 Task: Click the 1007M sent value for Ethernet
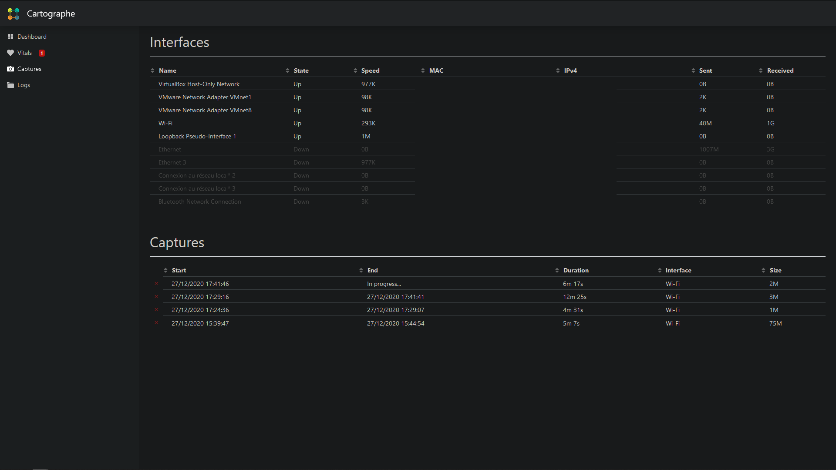tap(709, 149)
